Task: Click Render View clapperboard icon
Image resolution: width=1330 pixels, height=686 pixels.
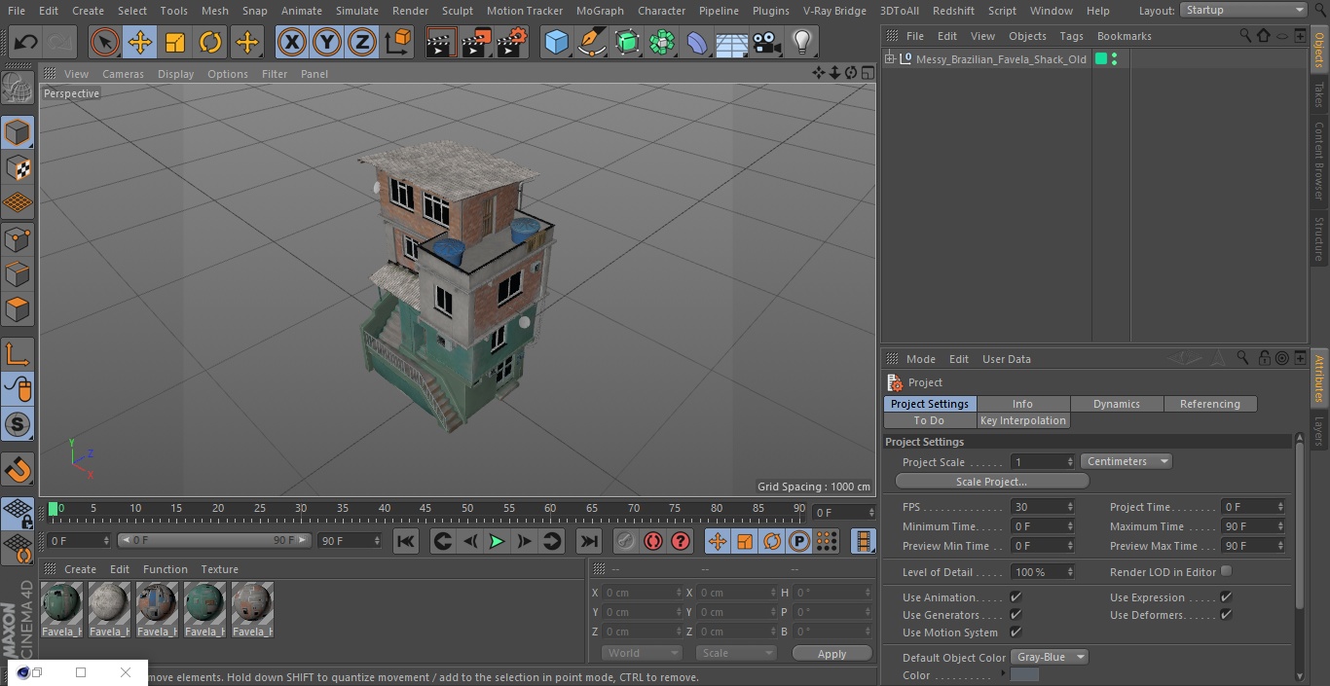Action: pyautogui.click(x=441, y=42)
